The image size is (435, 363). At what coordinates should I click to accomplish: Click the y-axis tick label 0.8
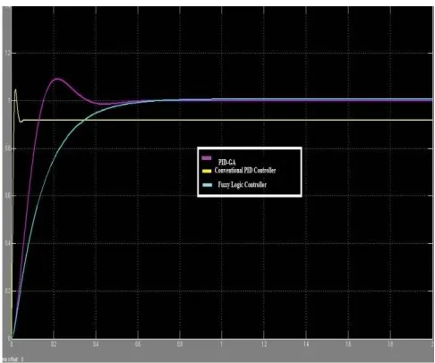pos(7,148)
